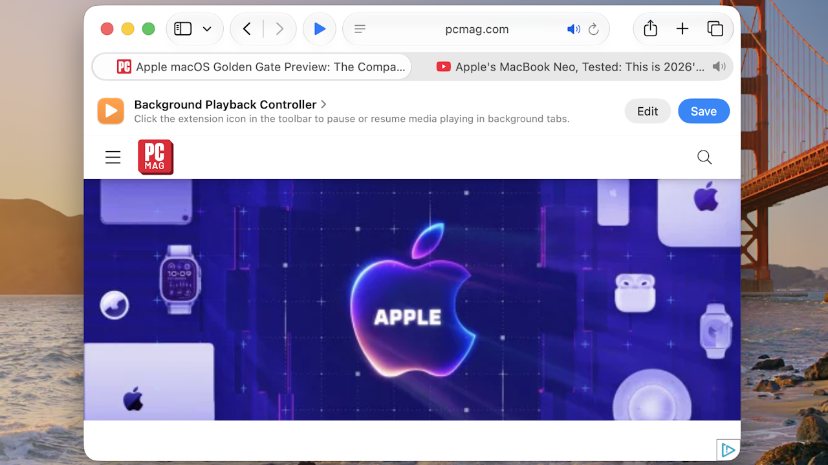Expand Background Playback Controller details chevron

click(324, 104)
